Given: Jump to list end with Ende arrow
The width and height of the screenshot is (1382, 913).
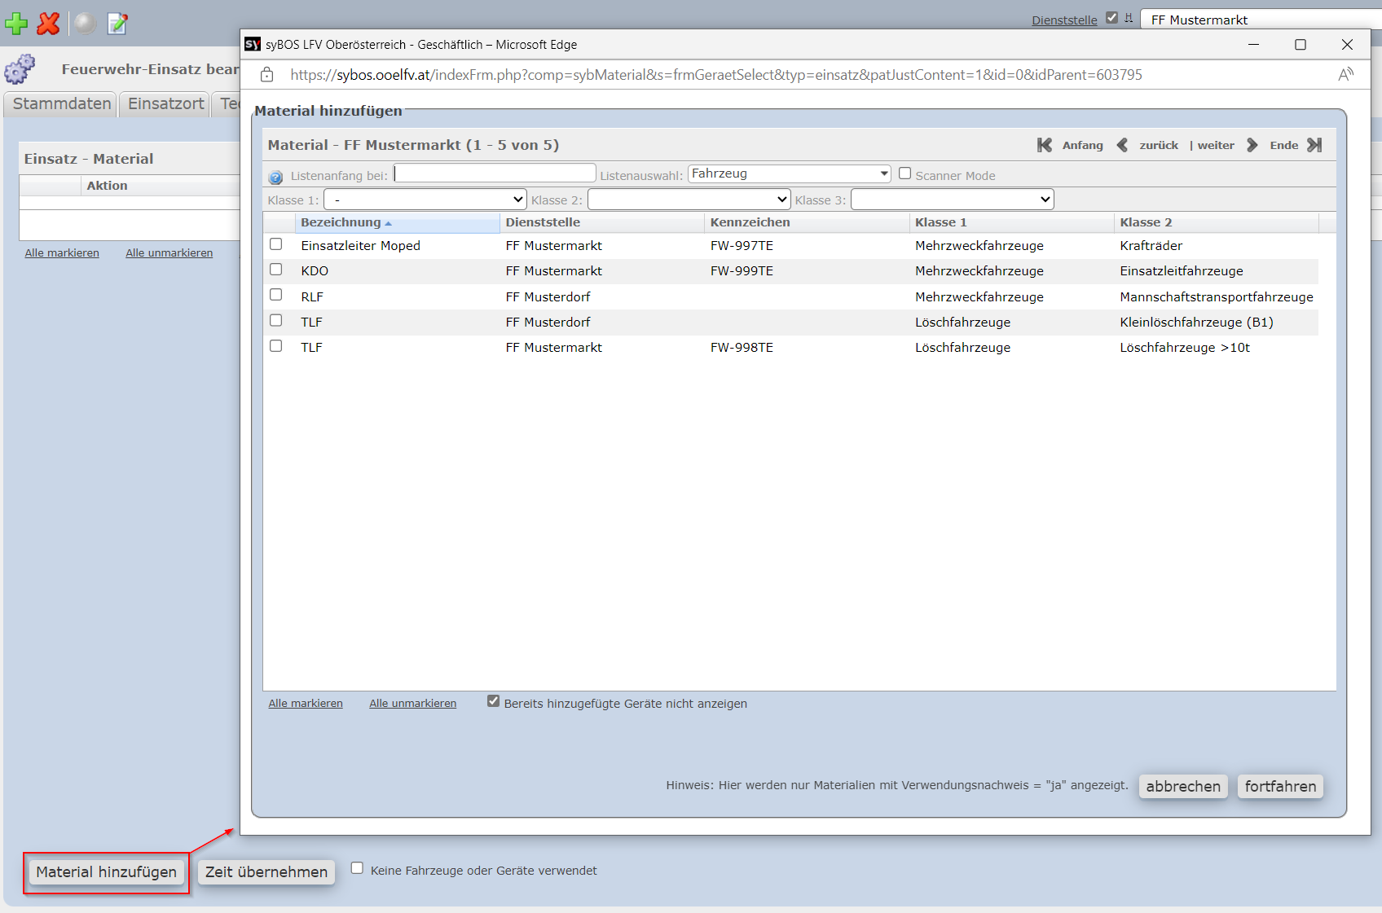Looking at the screenshot, I should [x=1314, y=145].
